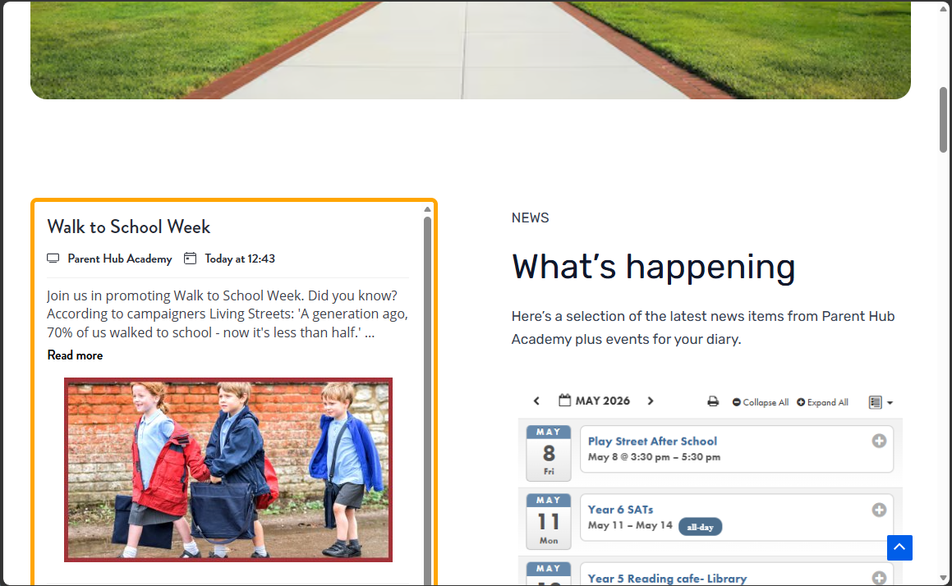Expand Play Street After School event

click(879, 441)
